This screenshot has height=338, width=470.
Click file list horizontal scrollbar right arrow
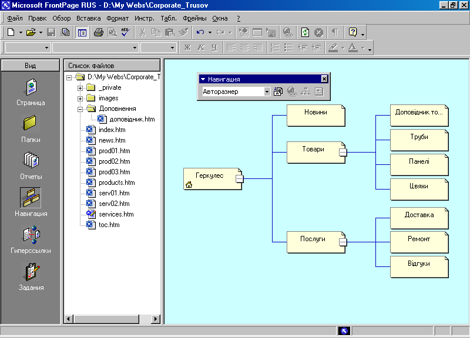point(156,319)
